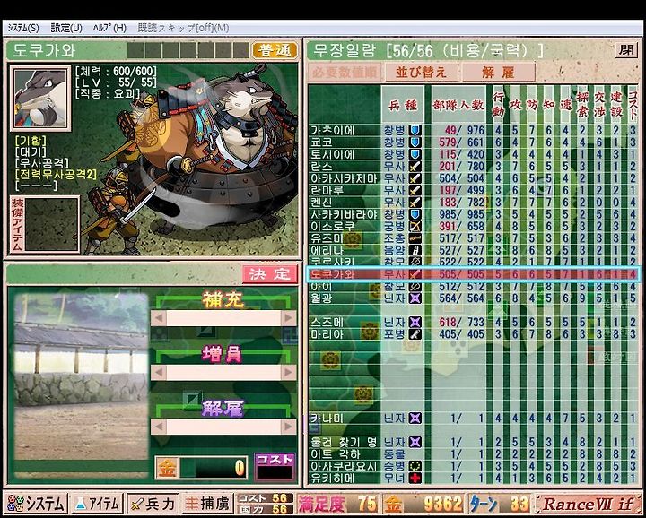Open the 捕虜 prisoners panel

point(207,504)
